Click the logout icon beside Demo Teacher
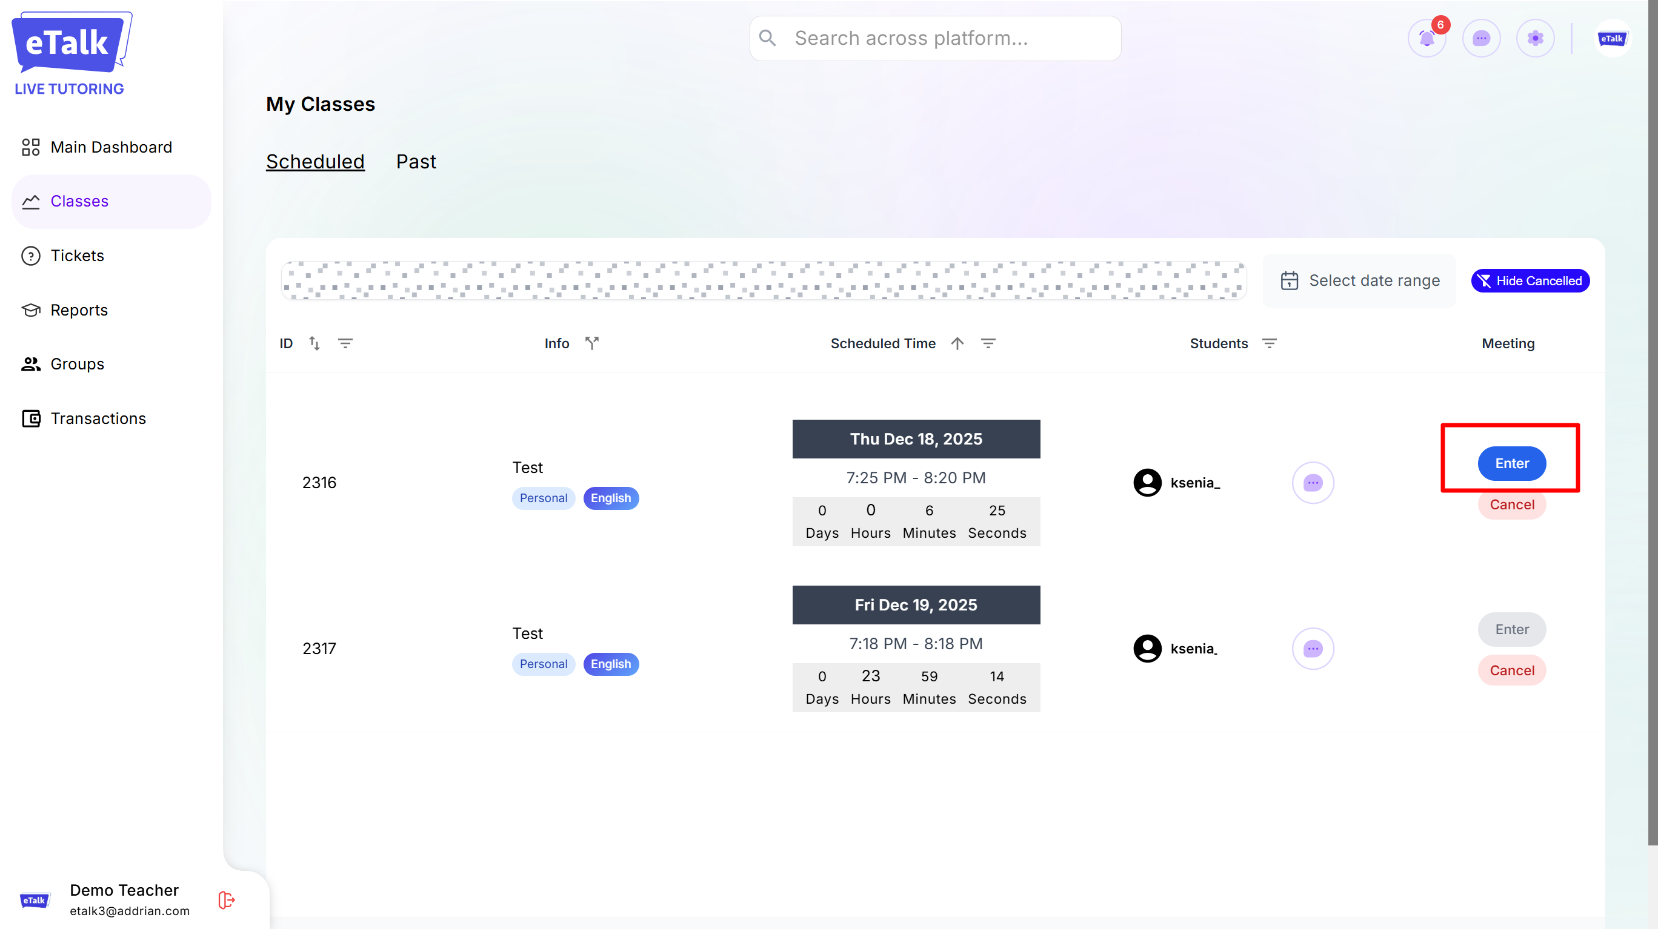Viewport: 1658px width, 929px height. (226, 899)
